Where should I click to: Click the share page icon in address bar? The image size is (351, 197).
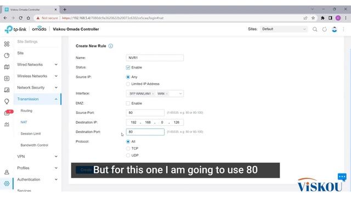[x=305, y=18]
